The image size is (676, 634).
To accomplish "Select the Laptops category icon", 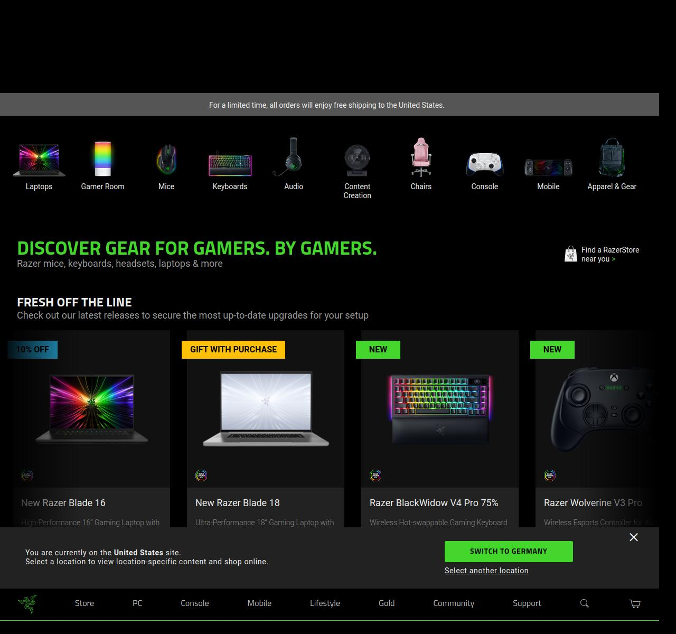I will (x=39, y=164).
